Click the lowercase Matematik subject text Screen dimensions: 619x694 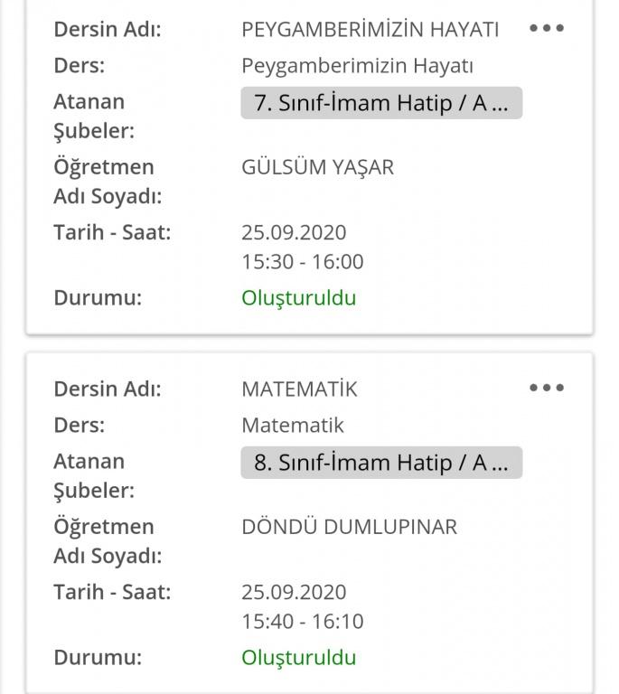293,425
